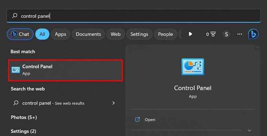Click the S account avatar
Viewport: 267px width, 136px height.
[x=226, y=34]
